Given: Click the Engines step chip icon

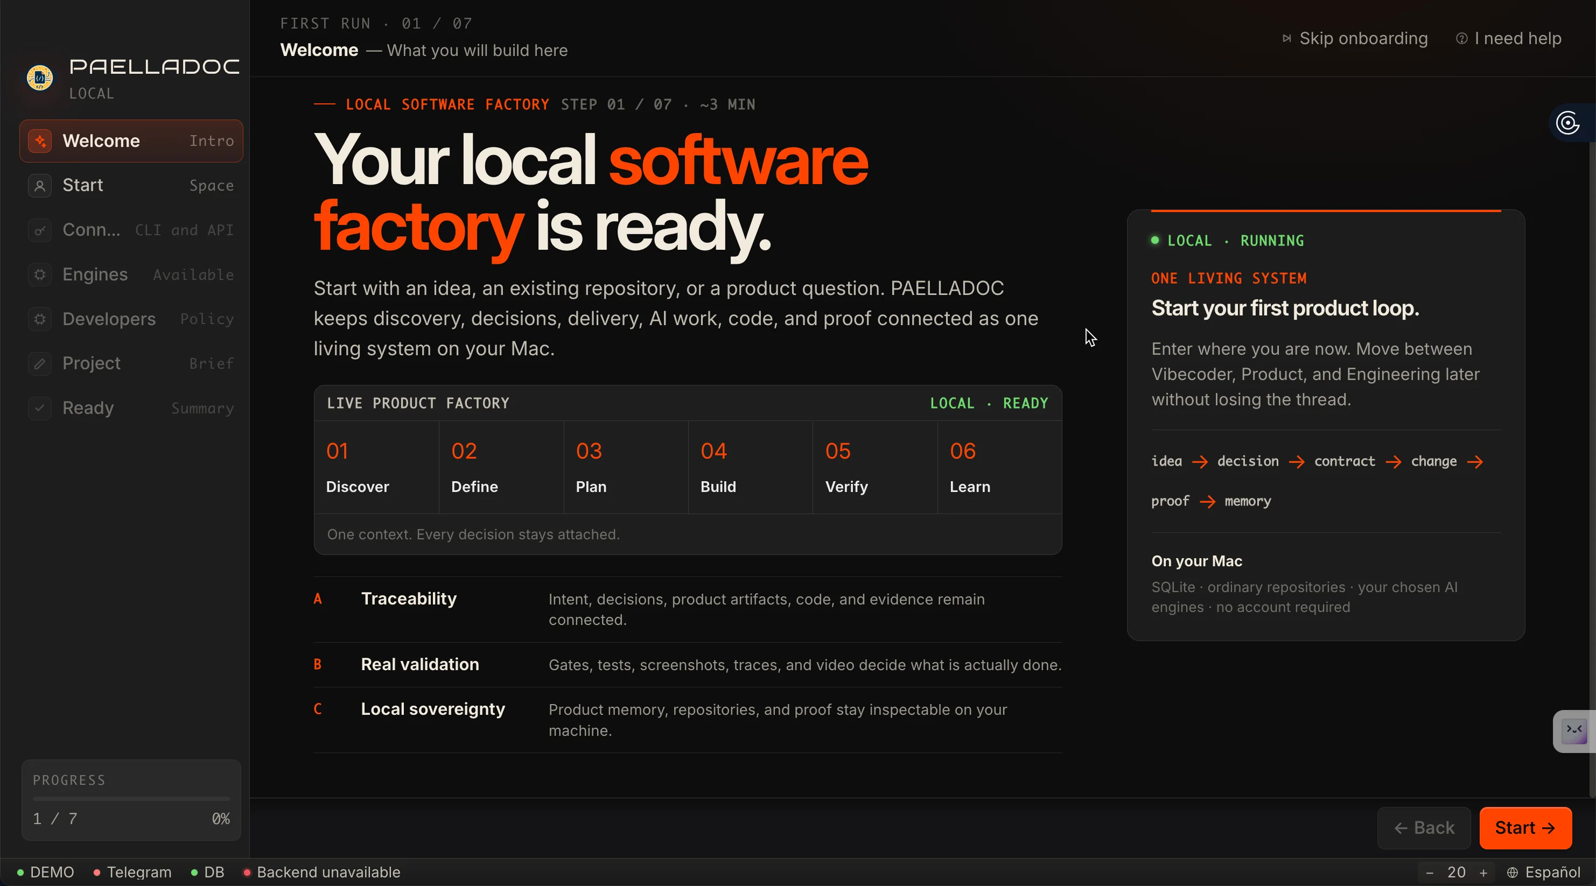Looking at the screenshot, I should point(40,275).
